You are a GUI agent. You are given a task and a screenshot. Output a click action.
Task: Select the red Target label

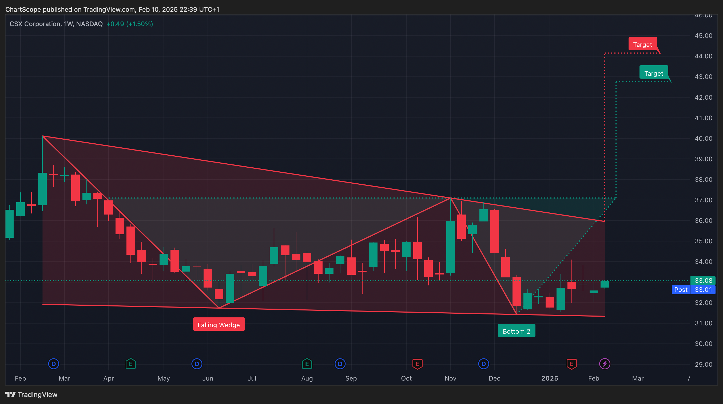tap(642, 45)
